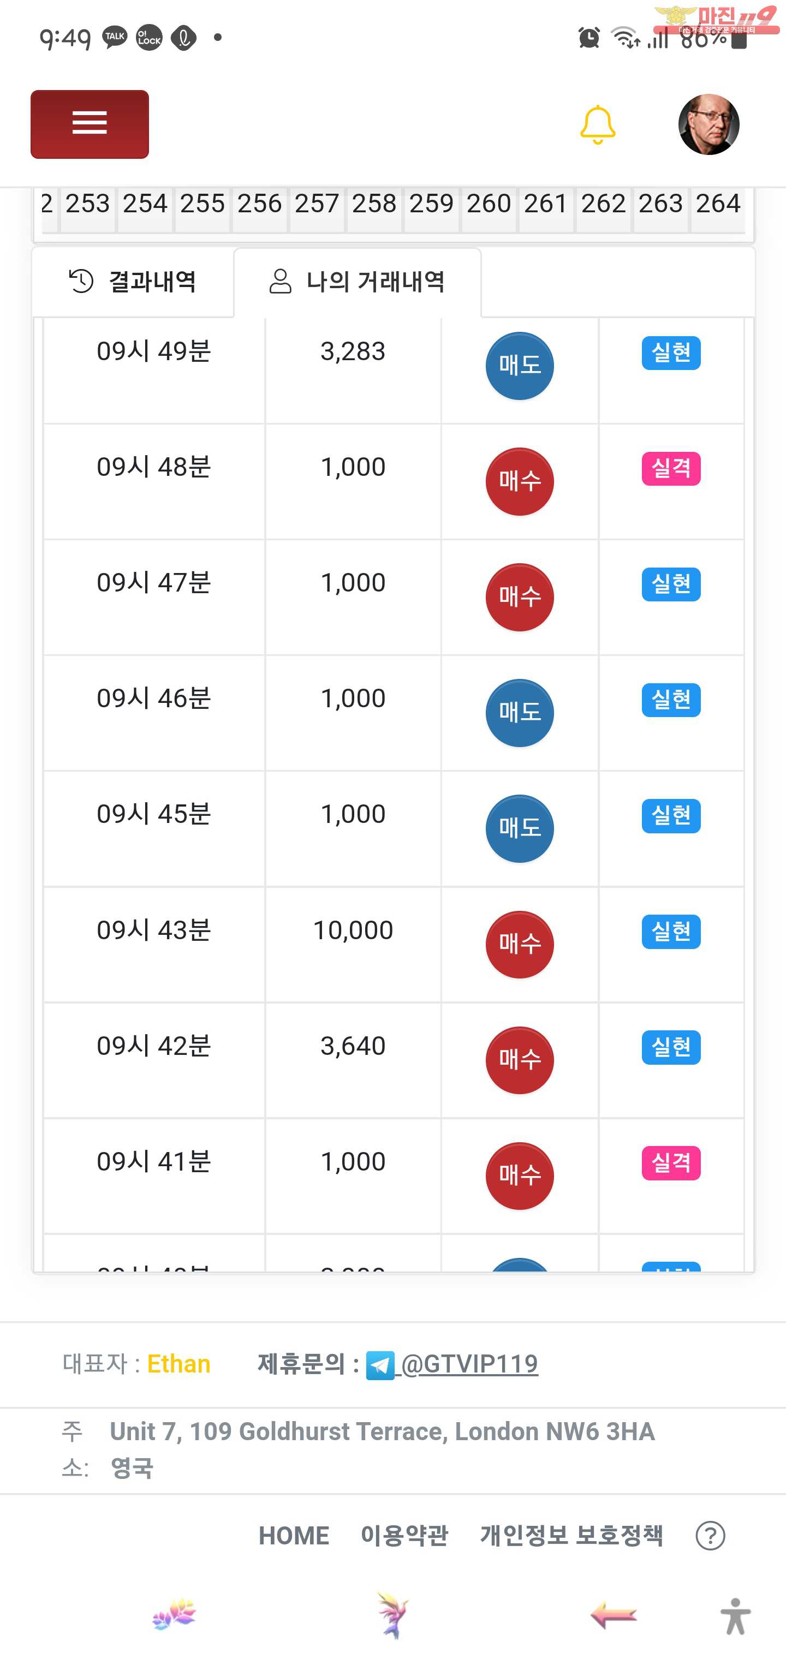
Task: Tap the 매도 circle in 09시 49분 row
Action: pyautogui.click(x=519, y=366)
